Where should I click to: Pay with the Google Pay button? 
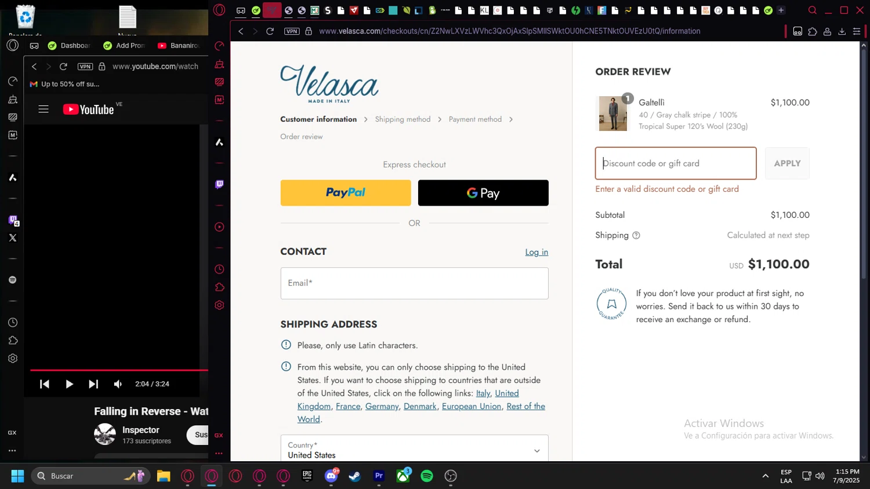tap(483, 193)
